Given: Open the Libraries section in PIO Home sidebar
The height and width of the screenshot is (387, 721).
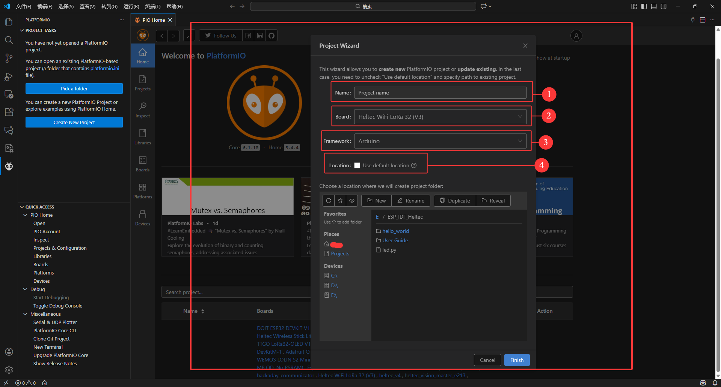Looking at the screenshot, I should (x=142, y=136).
